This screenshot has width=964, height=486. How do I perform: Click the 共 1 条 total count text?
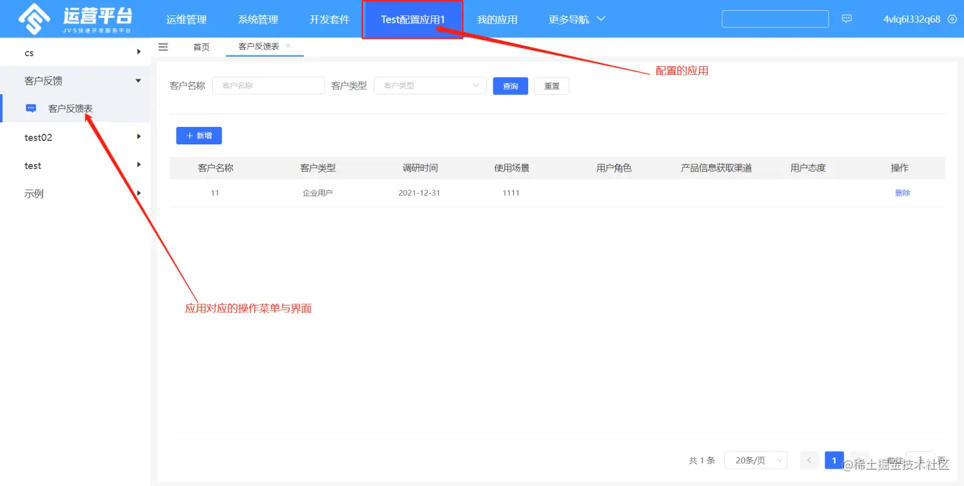pos(702,461)
